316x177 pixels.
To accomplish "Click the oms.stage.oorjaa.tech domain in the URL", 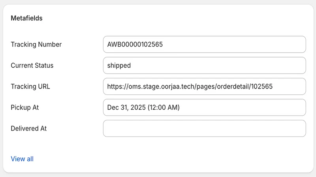I will tap(162, 87).
